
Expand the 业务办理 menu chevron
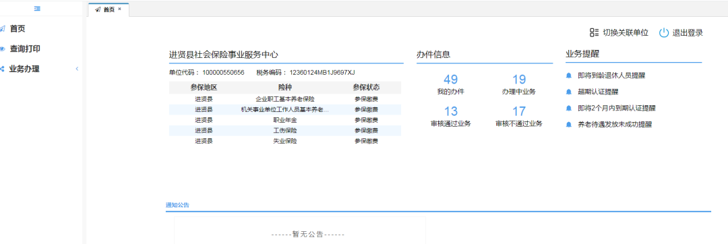pyautogui.click(x=77, y=69)
